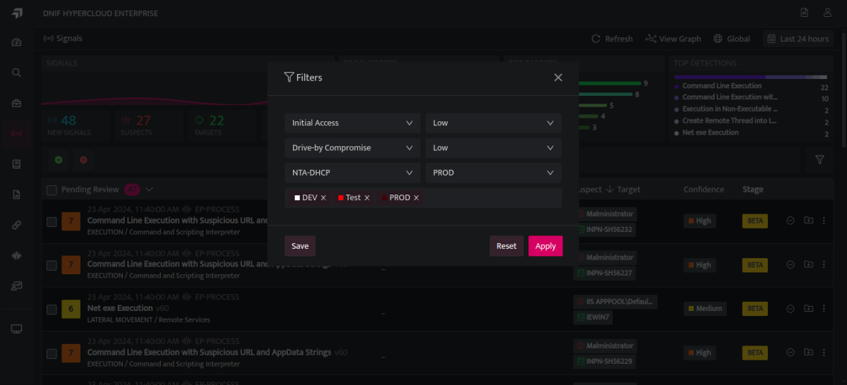Open the waveform icon in sidebar
The width and height of the screenshot is (847, 385).
pyautogui.click(x=17, y=255)
